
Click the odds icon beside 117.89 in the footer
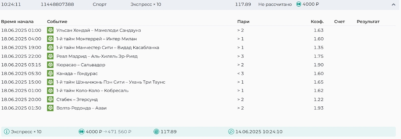click(156, 132)
